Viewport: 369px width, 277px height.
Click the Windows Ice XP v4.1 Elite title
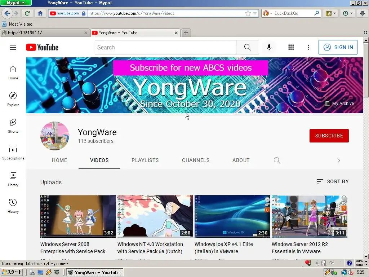pyautogui.click(x=224, y=248)
